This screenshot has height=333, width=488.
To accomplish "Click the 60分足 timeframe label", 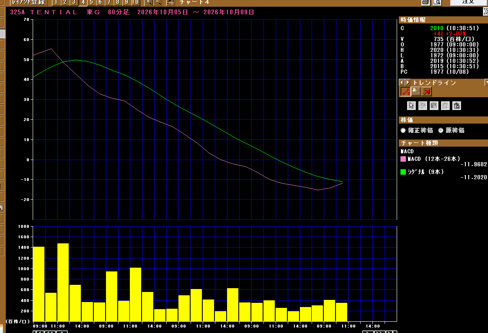I will click(x=119, y=12).
